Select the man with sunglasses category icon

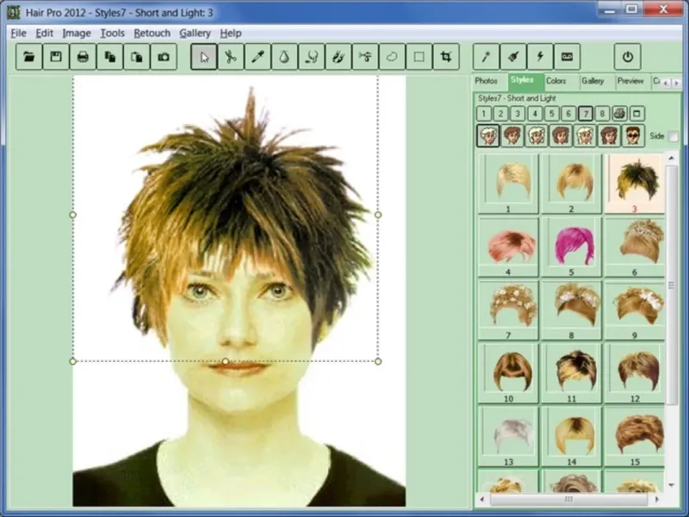click(633, 135)
